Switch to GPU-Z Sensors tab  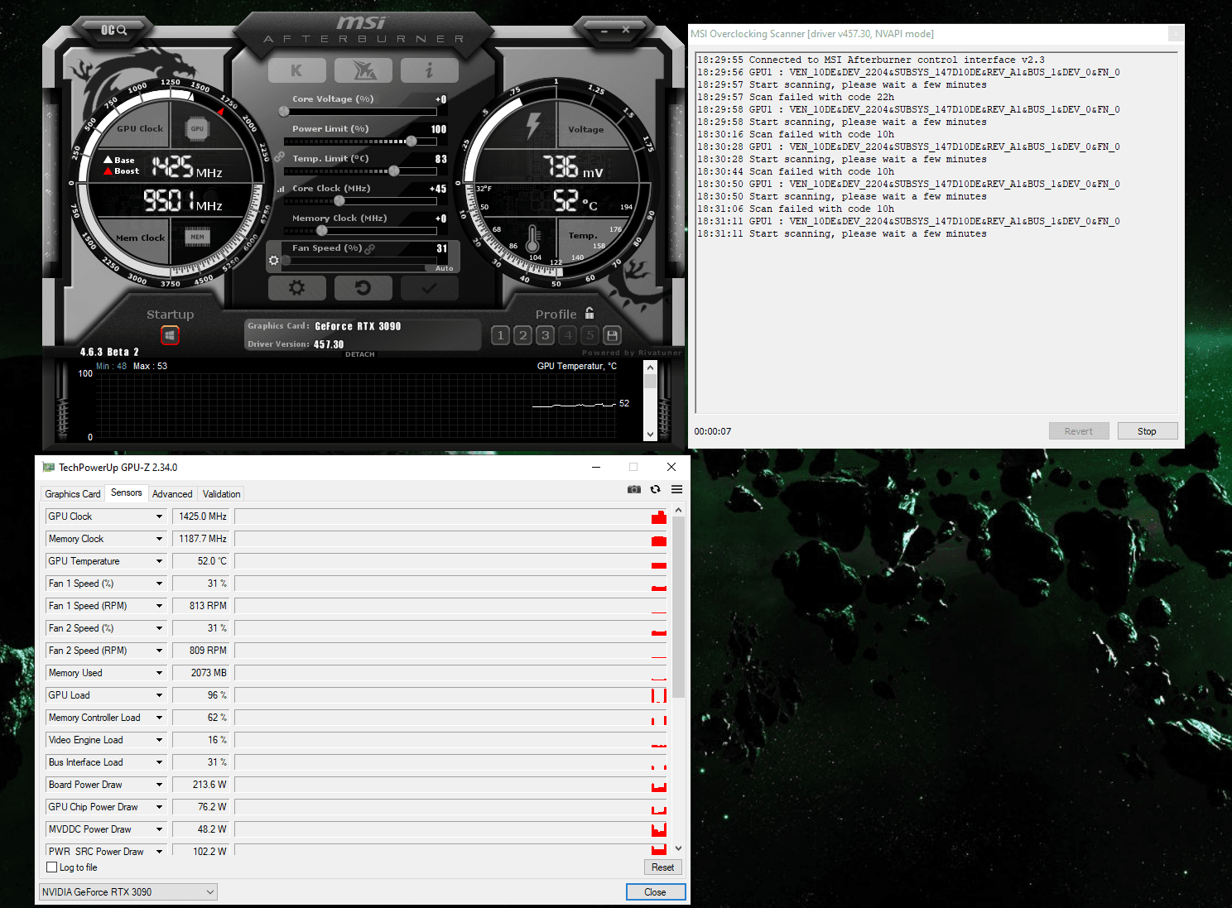[x=127, y=492]
